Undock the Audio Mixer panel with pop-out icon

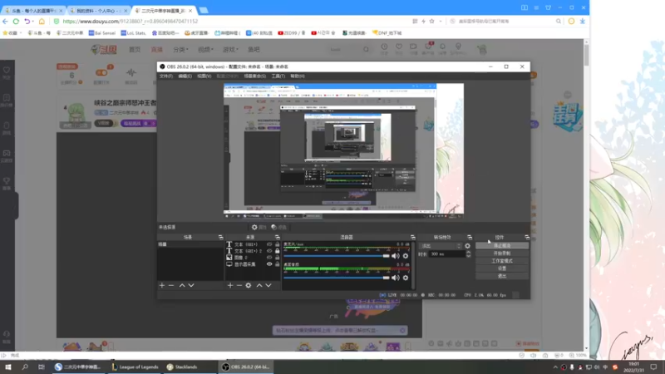click(x=412, y=238)
